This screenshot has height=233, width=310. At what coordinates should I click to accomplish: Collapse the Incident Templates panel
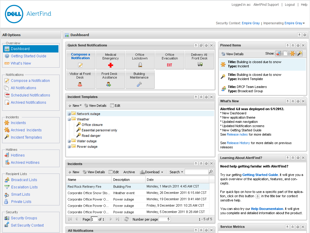point(201,97)
